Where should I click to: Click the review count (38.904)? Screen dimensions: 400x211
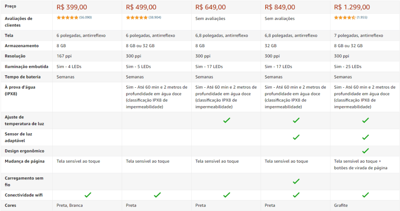coord(155,18)
